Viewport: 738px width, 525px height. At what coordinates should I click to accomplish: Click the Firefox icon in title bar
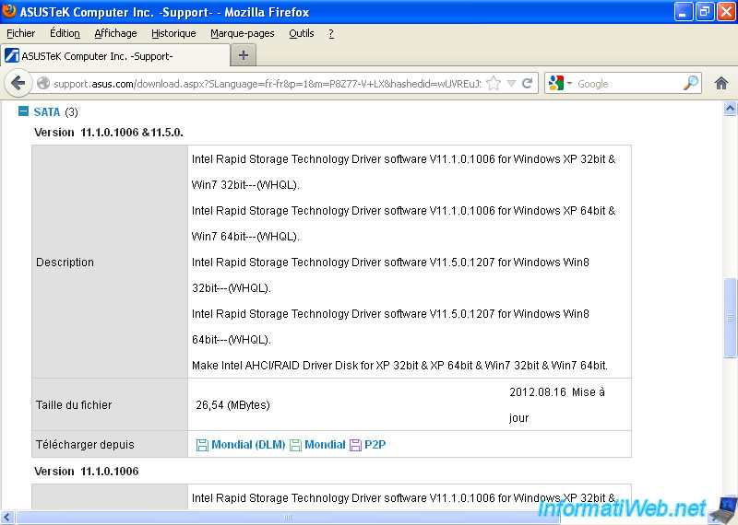click(x=9, y=11)
